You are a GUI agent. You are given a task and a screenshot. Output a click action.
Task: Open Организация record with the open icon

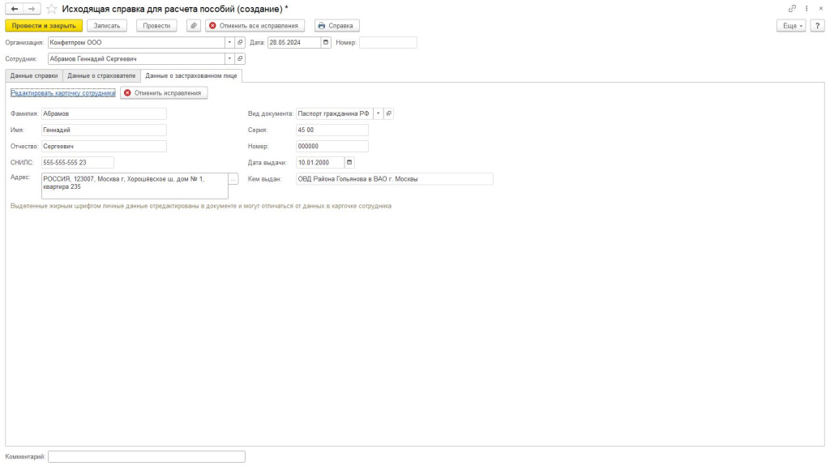click(240, 42)
